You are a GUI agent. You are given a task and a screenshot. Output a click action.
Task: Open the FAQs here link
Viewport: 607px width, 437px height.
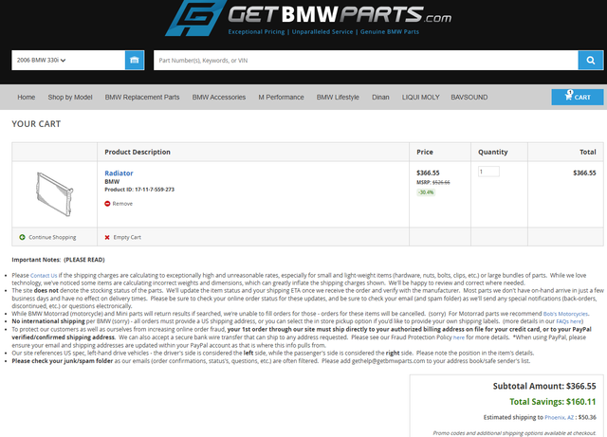[x=569, y=321]
